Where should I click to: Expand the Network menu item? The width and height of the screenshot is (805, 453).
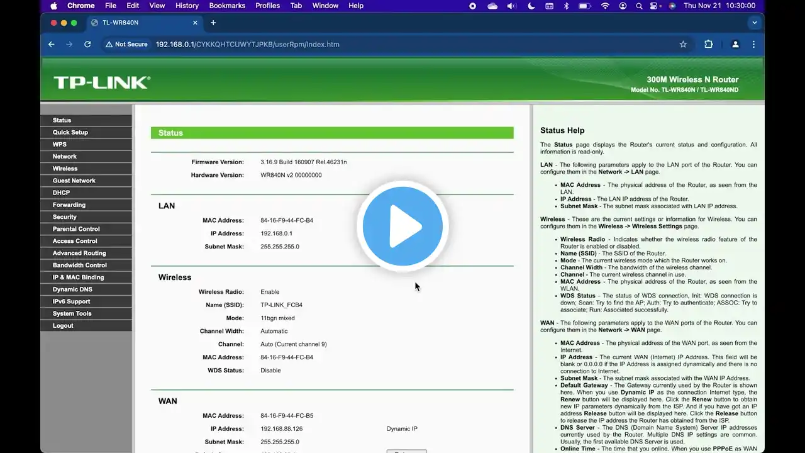click(x=86, y=157)
